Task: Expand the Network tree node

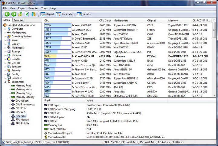Action: (x=5, y=55)
